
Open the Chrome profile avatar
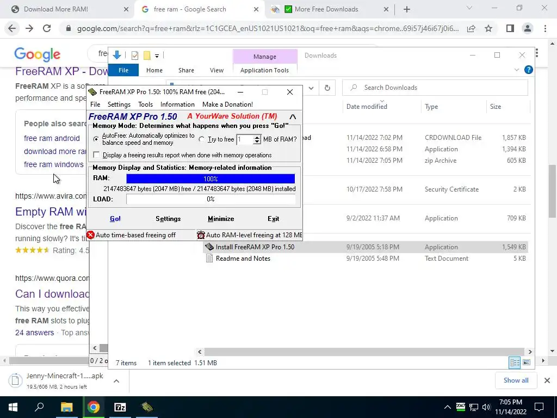(528, 28)
